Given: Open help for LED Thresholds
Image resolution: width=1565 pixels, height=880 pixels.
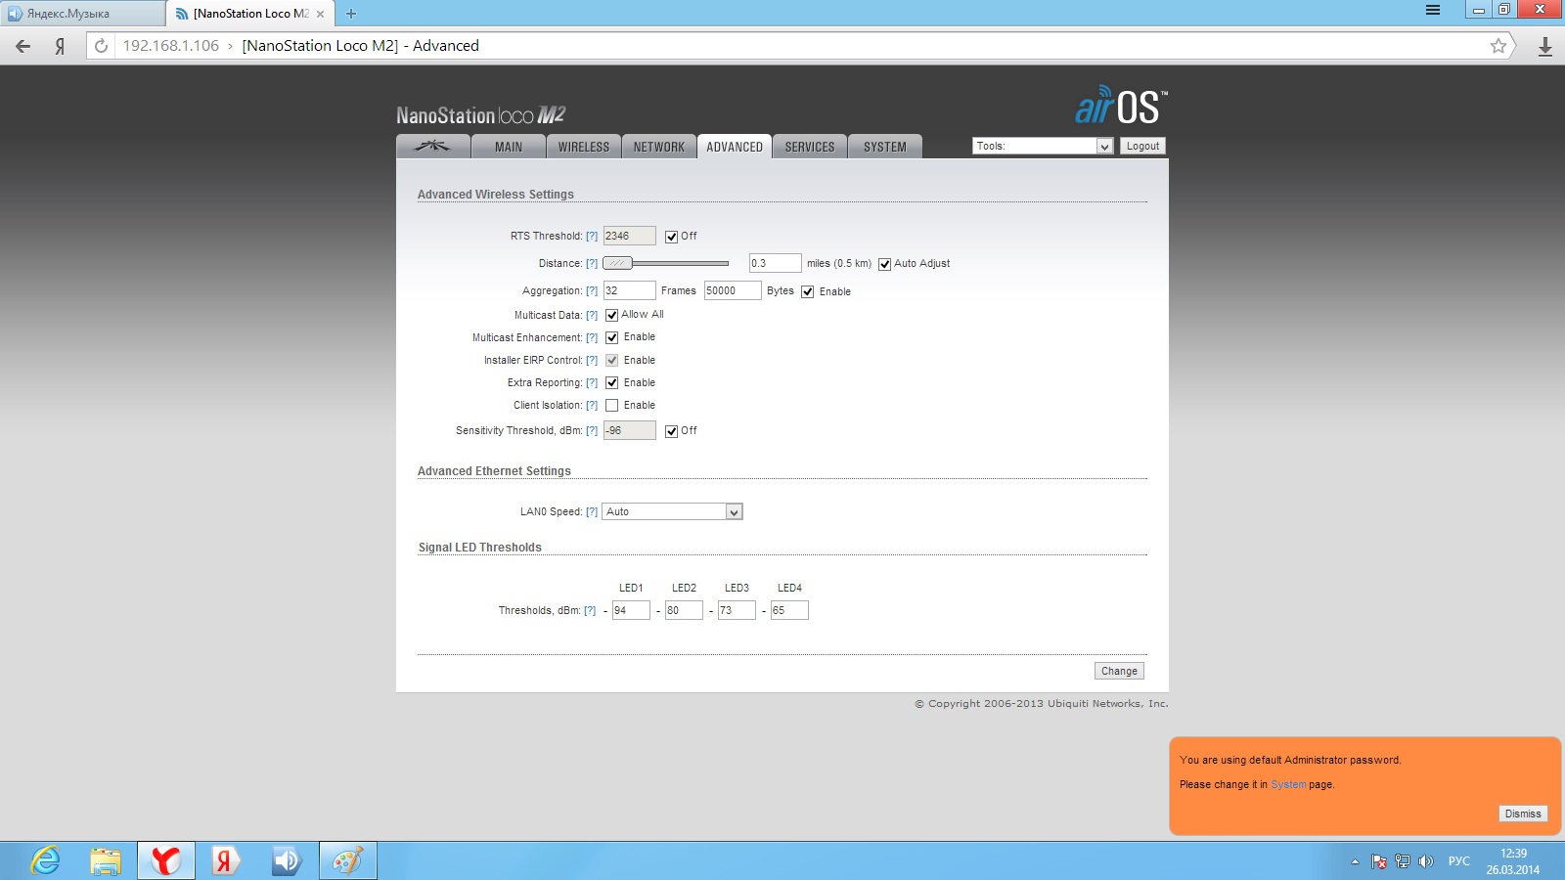Looking at the screenshot, I should coord(590,610).
